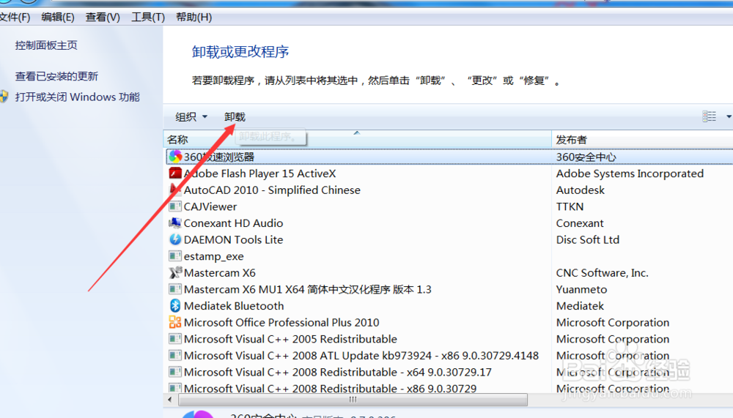733x418 pixels.
Task: Open the 编辑(E) menu
Action: [x=57, y=18]
